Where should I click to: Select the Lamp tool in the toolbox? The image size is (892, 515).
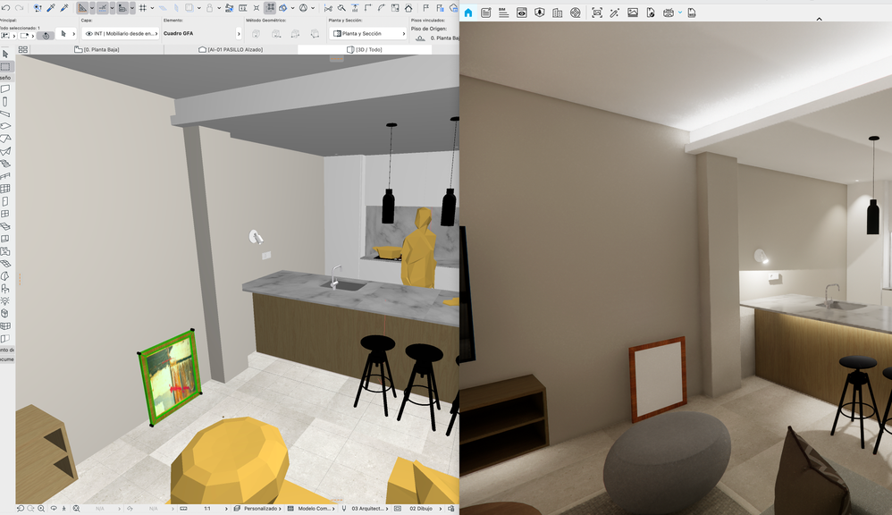point(5,301)
